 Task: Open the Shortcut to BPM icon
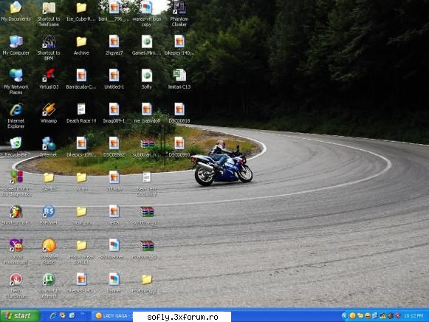click(x=49, y=47)
